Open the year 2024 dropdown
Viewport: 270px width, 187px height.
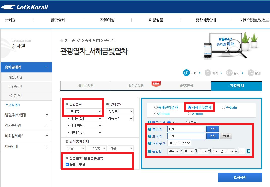(173, 151)
